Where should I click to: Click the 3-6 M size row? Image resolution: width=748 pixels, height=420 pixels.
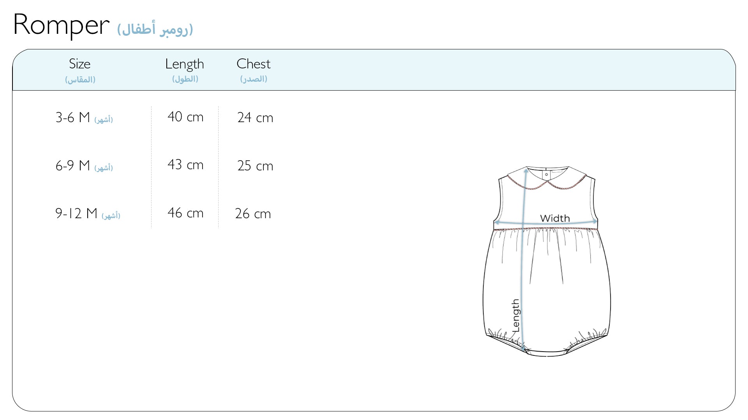(x=84, y=117)
